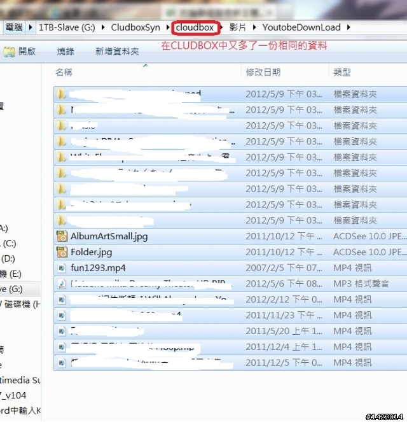Click 燒錄 in toolbar
407x422 pixels.
coord(66,51)
